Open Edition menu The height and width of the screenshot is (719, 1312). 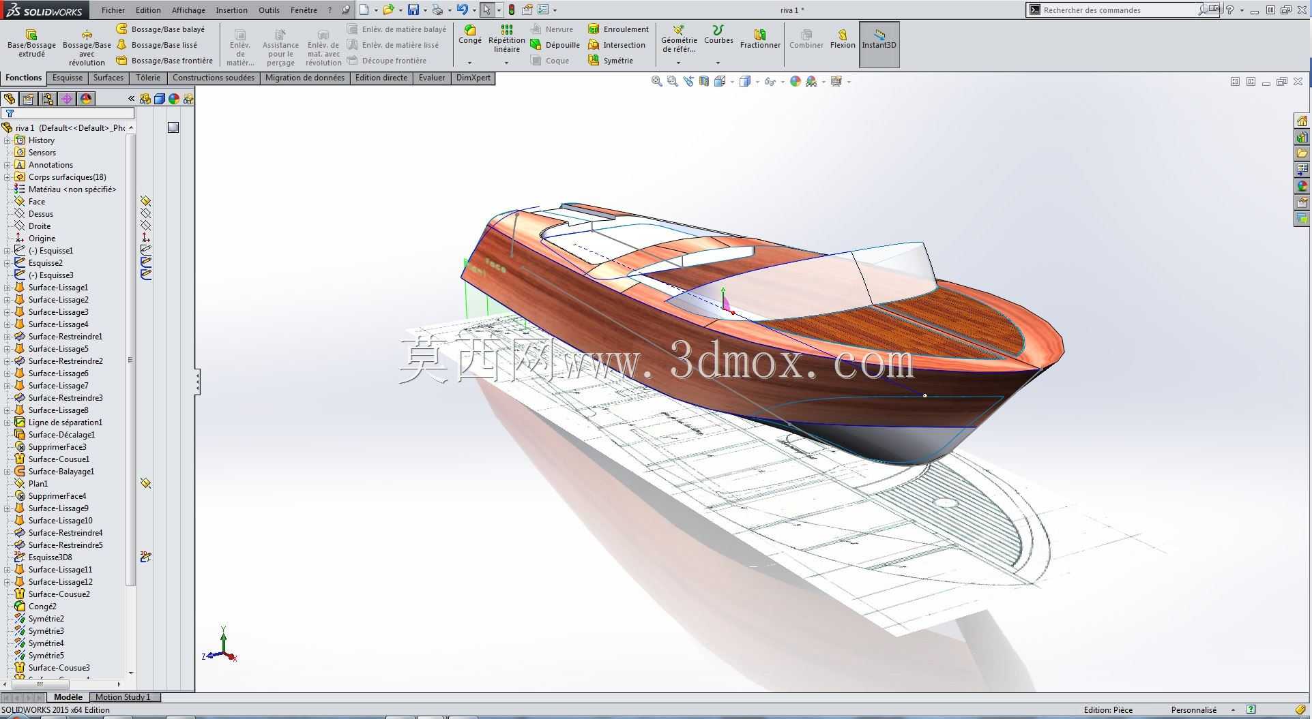point(148,10)
